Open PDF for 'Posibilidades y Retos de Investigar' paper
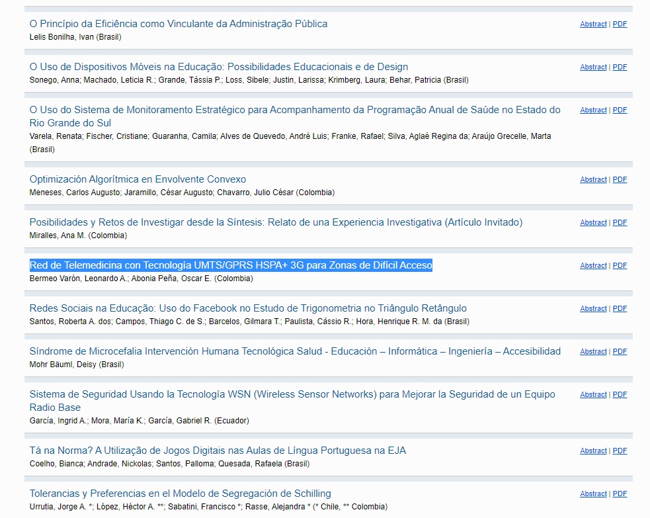The width and height of the screenshot is (650, 518). [x=620, y=223]
